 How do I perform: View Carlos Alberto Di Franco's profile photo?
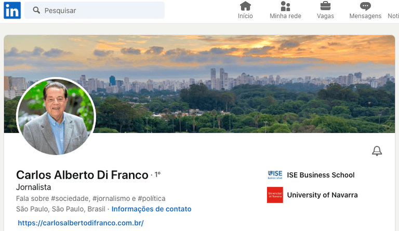pos(56,116)
